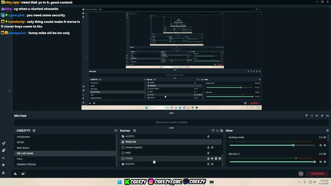The image size is (331, 186).
Task: Grab the handle below Mini Feed
Action: point(171,128)
